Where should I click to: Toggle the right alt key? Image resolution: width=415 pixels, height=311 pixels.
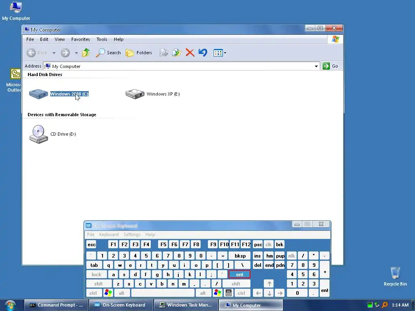tap(203, 293)
